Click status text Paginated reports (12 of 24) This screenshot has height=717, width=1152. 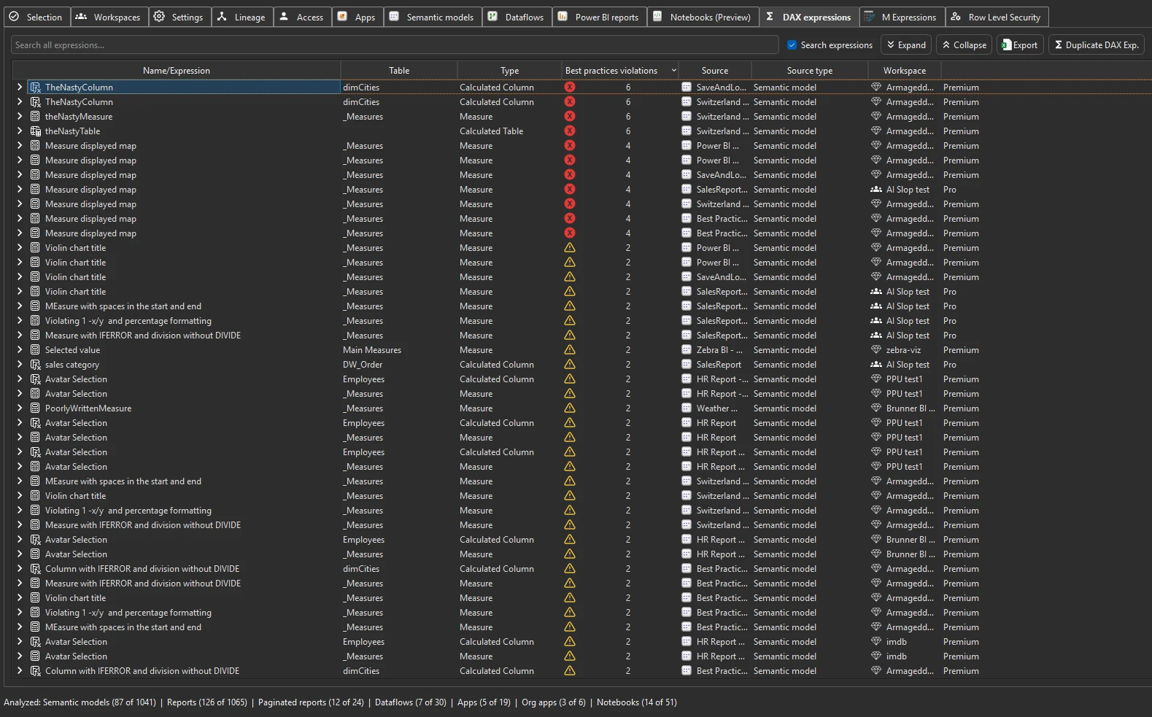pos(311,702)
